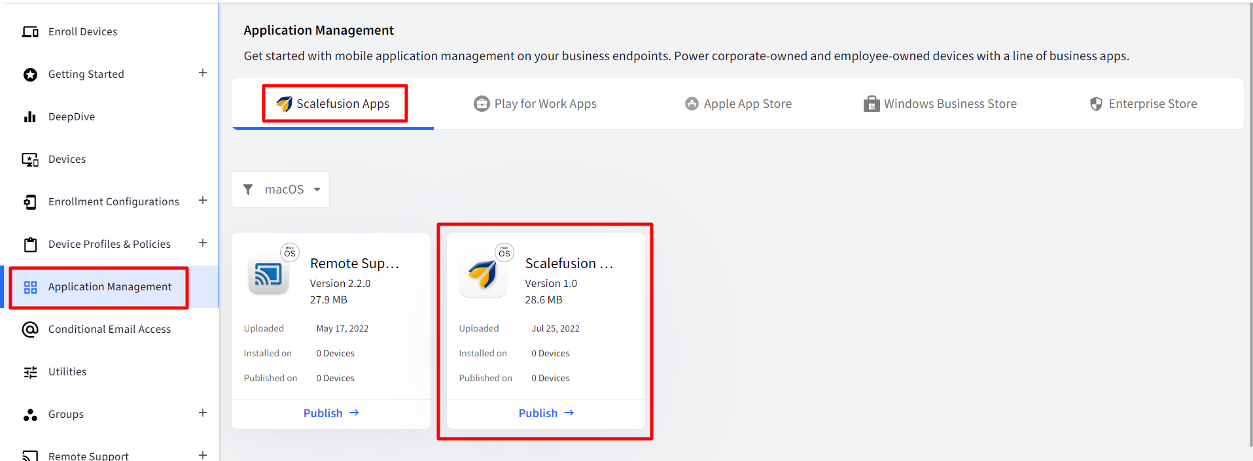Click the Enrollment Configurations icon
Screen dimensions: 1253x461
click(x=30, y=202)
